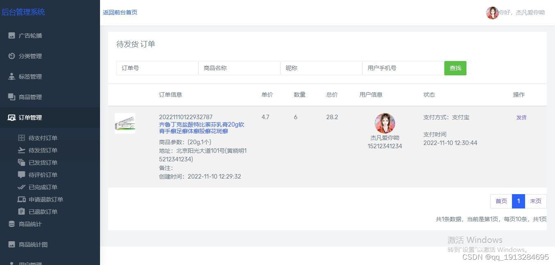Screen dimensions: 555x265
Task: Click the 申请退款订单 devices icon
Action: click(21, 199)
